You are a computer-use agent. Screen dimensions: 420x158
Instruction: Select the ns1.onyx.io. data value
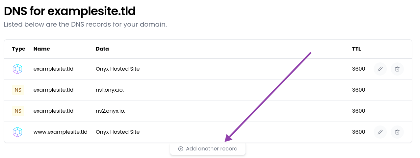pyautogui.click(x=110, y=90)
